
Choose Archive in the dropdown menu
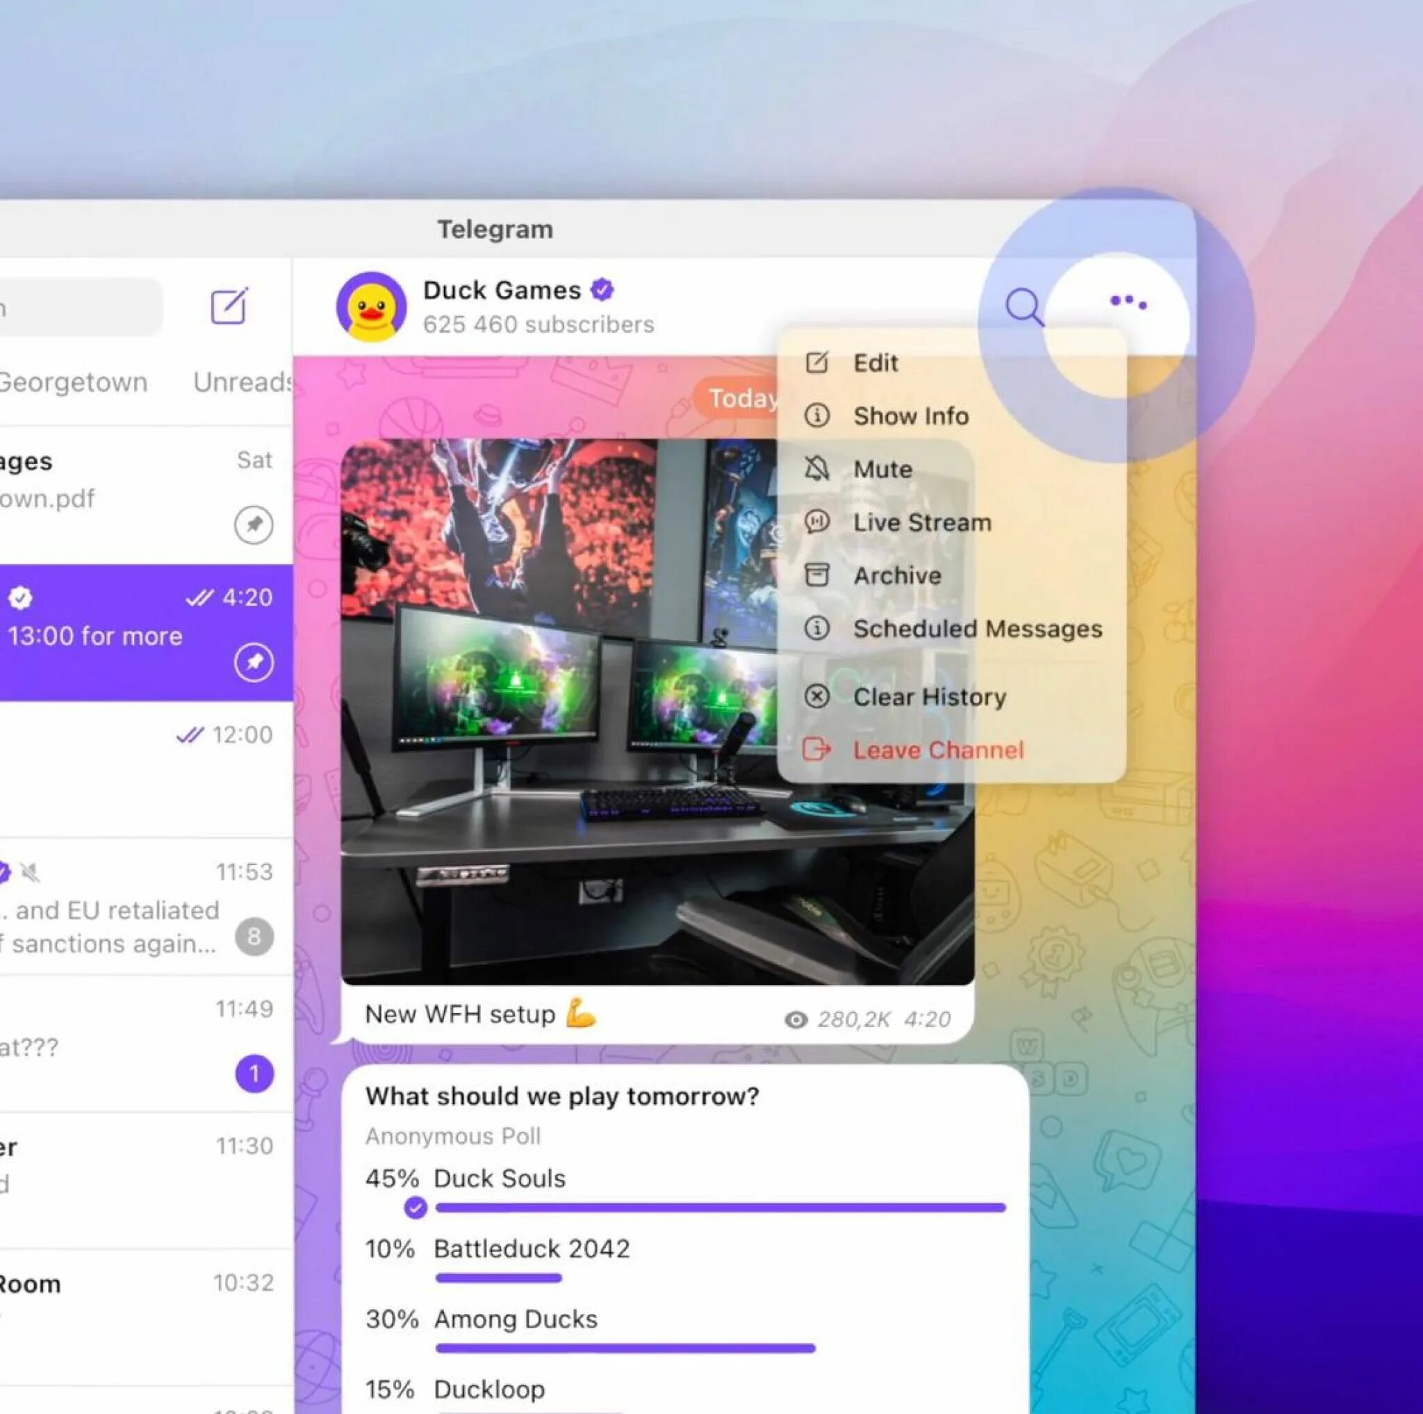952,575
